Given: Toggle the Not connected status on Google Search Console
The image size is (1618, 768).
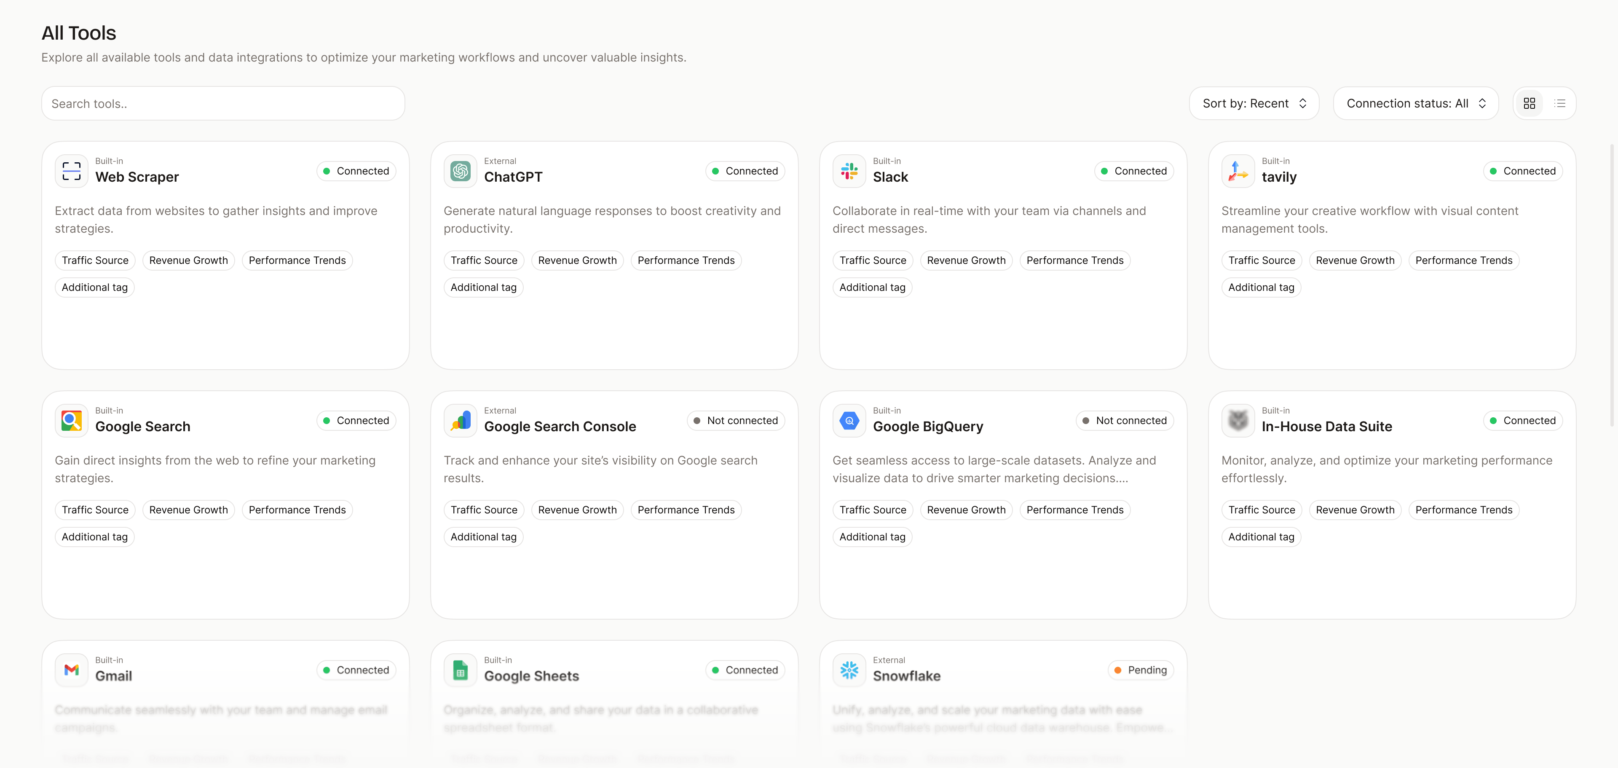Looking at the screenshot, I should [736, 420].
